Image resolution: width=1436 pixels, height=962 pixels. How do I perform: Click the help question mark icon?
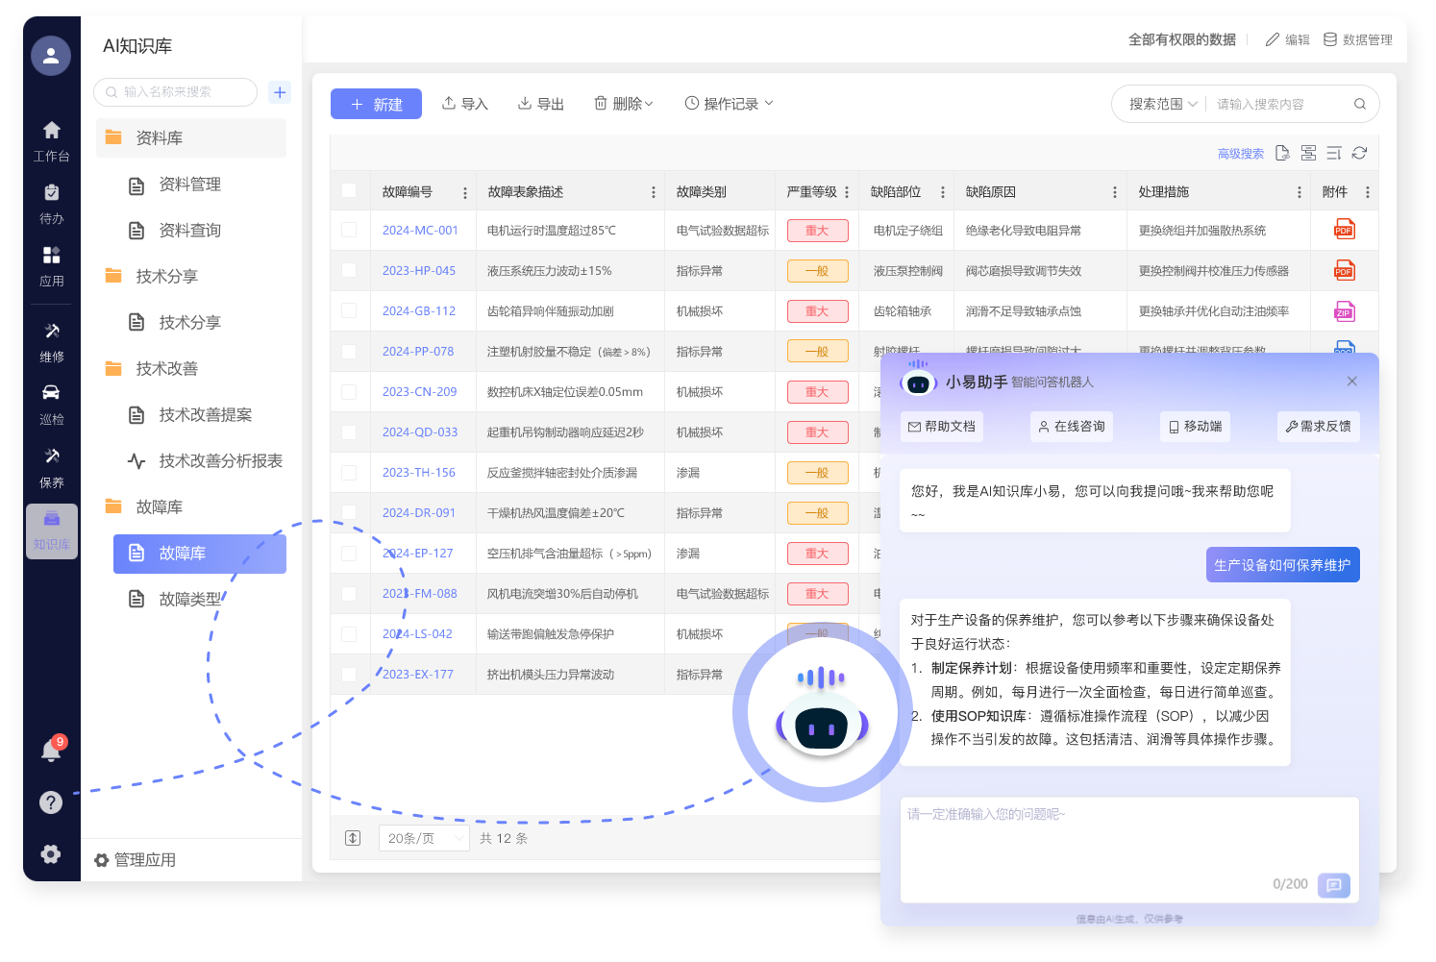point(51,802)
